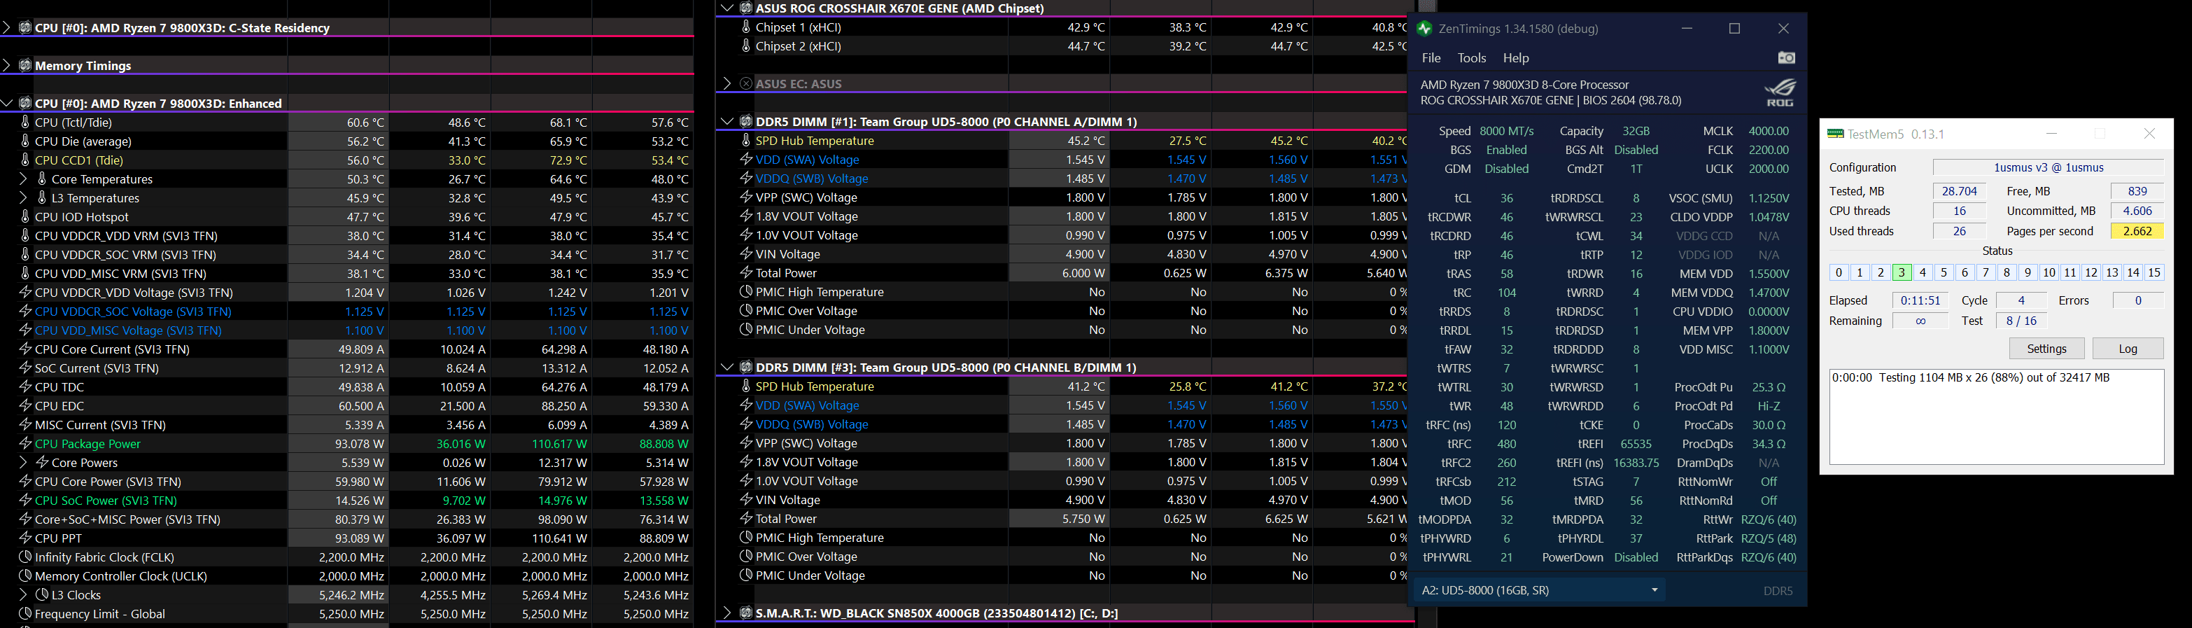
Task: Click the CPU CCD1 (Tdie) row label
Action: tap(78, 160)
